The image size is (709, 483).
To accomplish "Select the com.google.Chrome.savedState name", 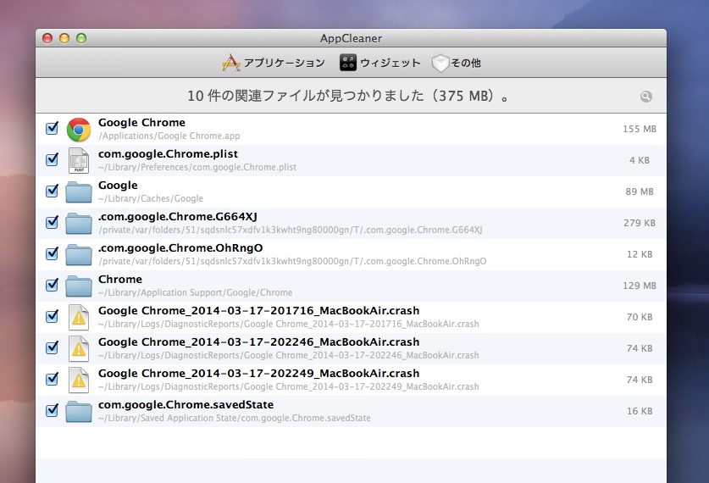I will pos(186,405).
